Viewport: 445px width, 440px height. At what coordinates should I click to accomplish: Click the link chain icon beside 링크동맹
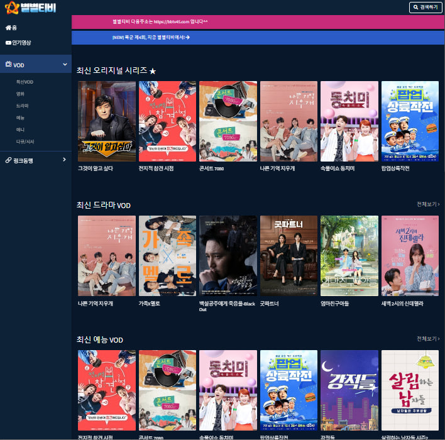pos(9,160)
